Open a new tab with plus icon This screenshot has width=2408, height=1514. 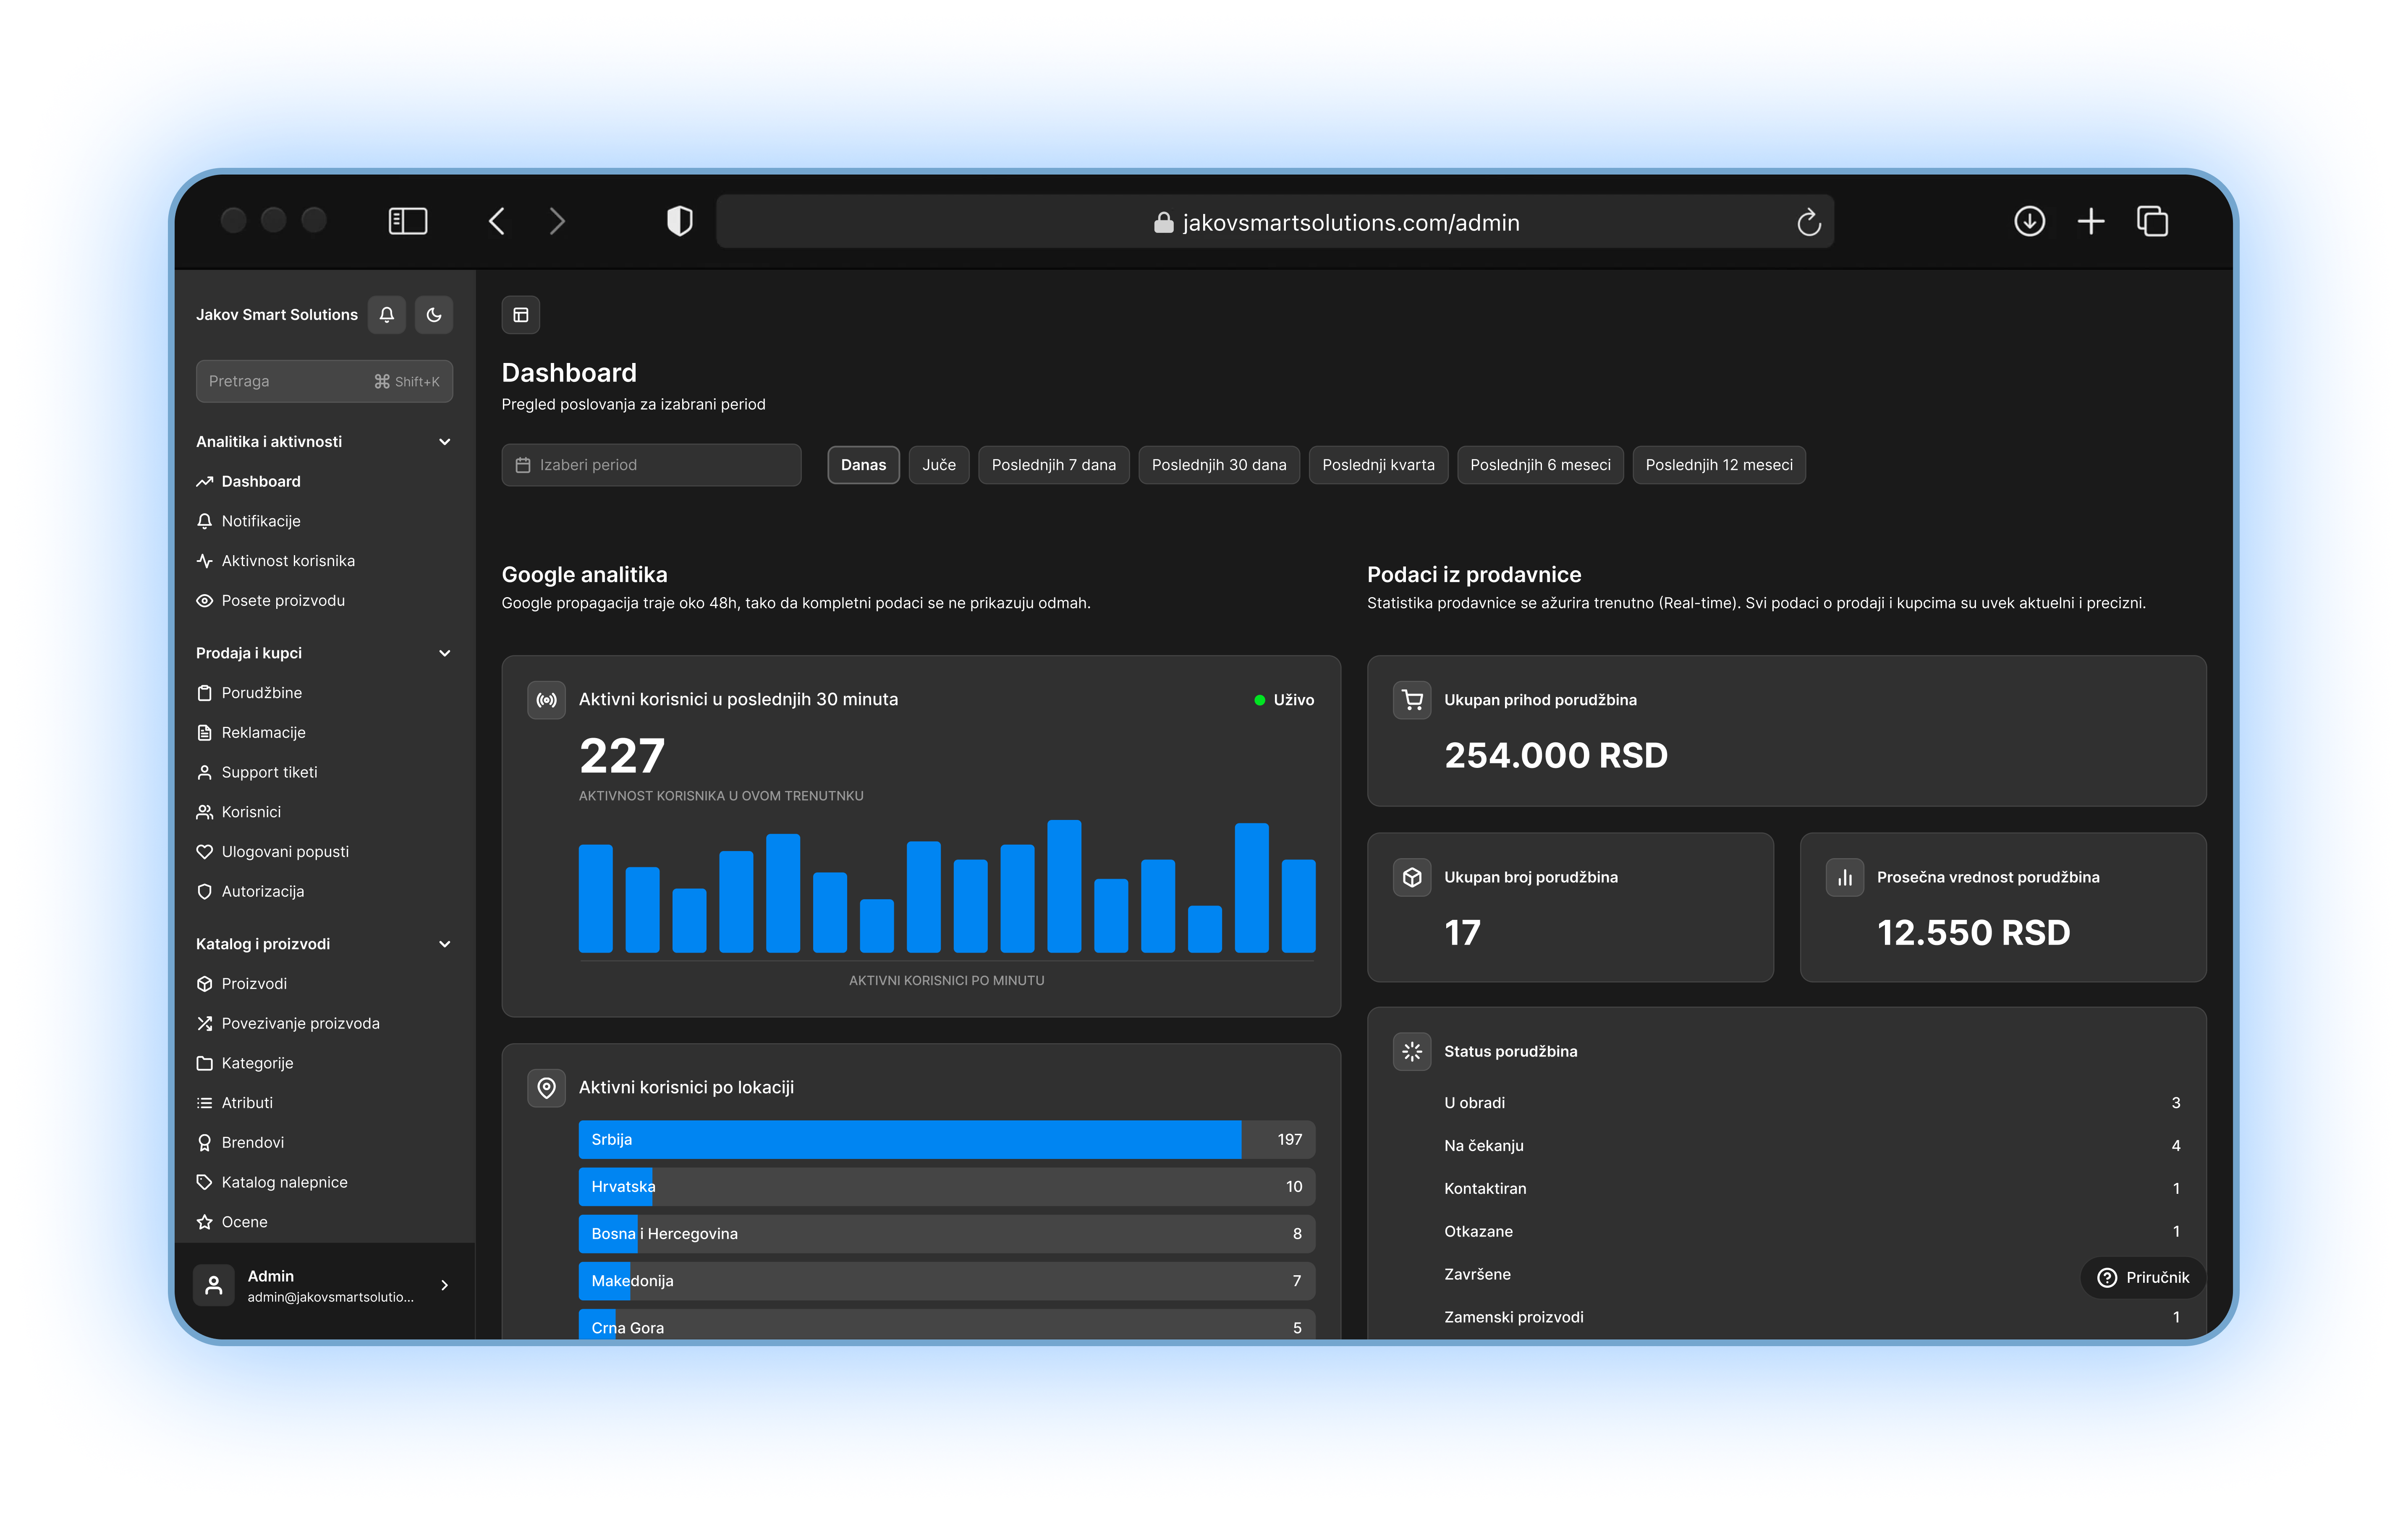click(2091, 221)
